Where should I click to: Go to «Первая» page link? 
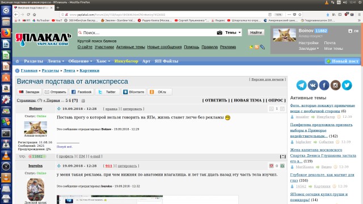(52, 100)
